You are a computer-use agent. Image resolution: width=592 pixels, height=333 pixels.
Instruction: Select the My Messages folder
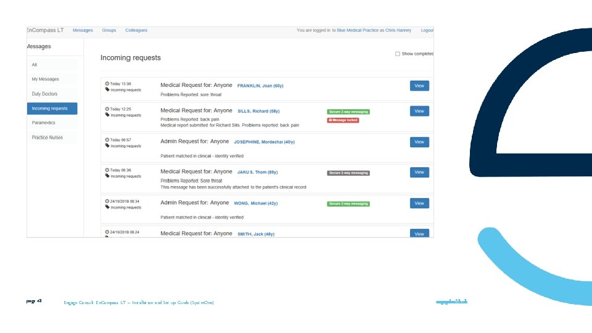[52, 80]
